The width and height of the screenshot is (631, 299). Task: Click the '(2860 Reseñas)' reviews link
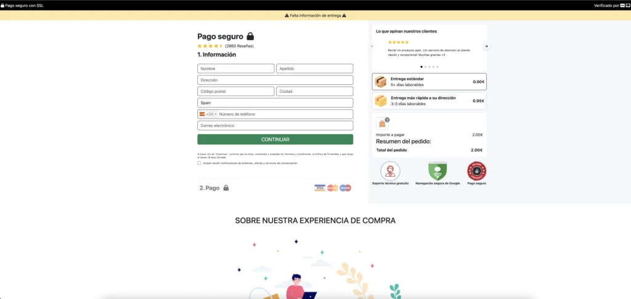point(239,46)
